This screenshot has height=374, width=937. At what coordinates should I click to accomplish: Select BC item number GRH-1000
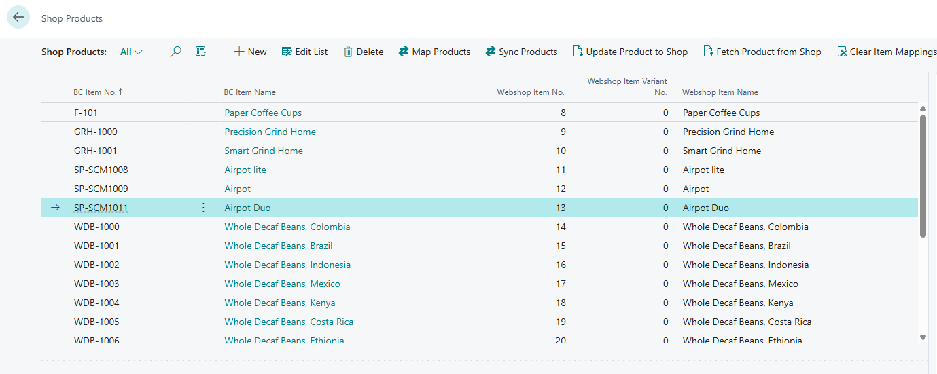[x=96, y=132]
